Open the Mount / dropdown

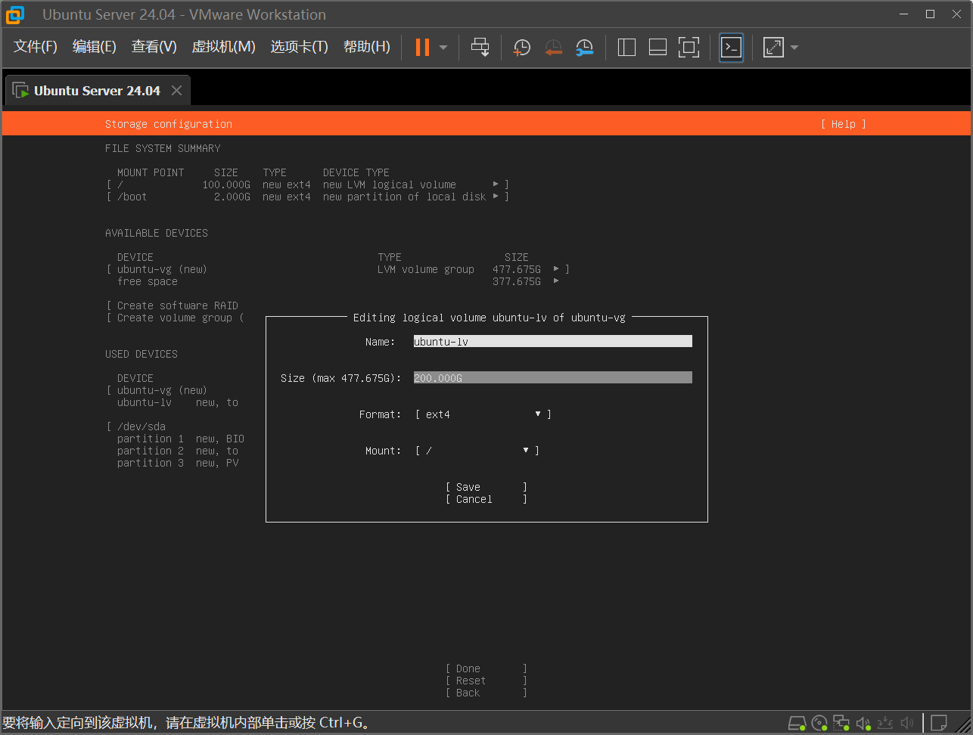(x=477, y=451)
